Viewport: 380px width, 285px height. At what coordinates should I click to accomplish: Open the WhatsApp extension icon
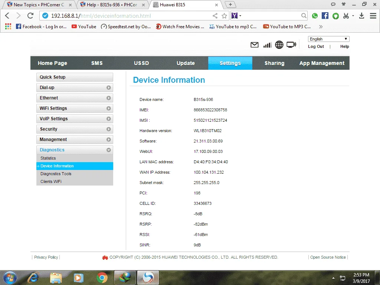coord(315,16)
